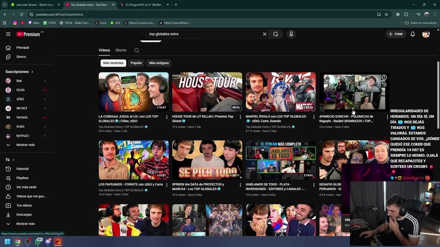Open the notifications bell
Image resolution: width=440 pixels, height=247 pixels.
412,34
